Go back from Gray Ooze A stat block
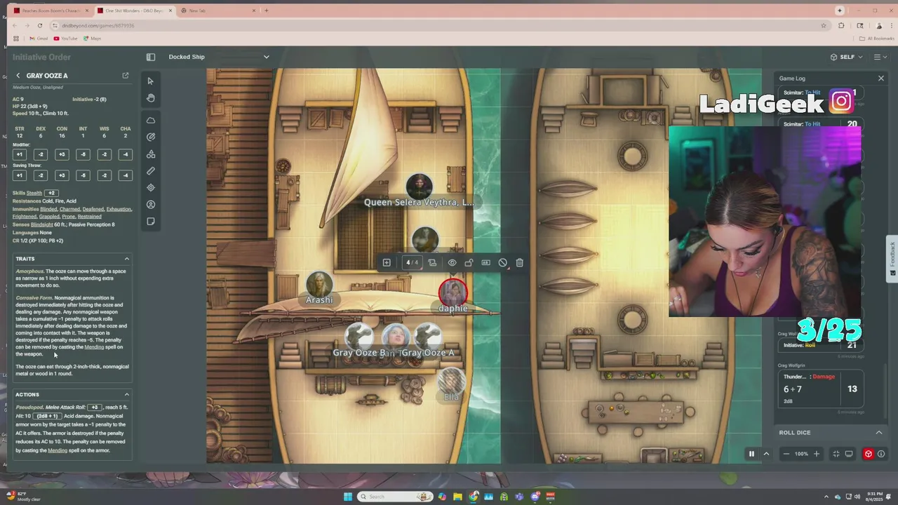 pos(18,75)
